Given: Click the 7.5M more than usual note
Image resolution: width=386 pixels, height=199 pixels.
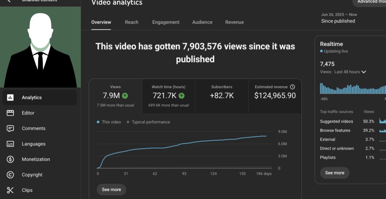Looking at the screenshot, I should (x=116, y=105).
